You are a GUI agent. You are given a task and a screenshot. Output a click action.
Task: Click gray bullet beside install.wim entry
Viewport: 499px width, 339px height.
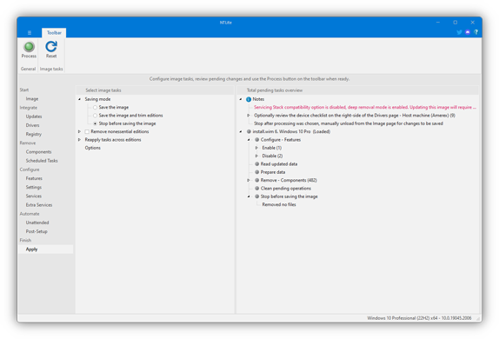tap(249, 131)
